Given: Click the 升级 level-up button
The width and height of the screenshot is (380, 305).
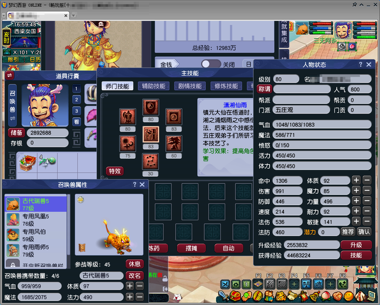Looking at the screenshot, I should point(356,245).
